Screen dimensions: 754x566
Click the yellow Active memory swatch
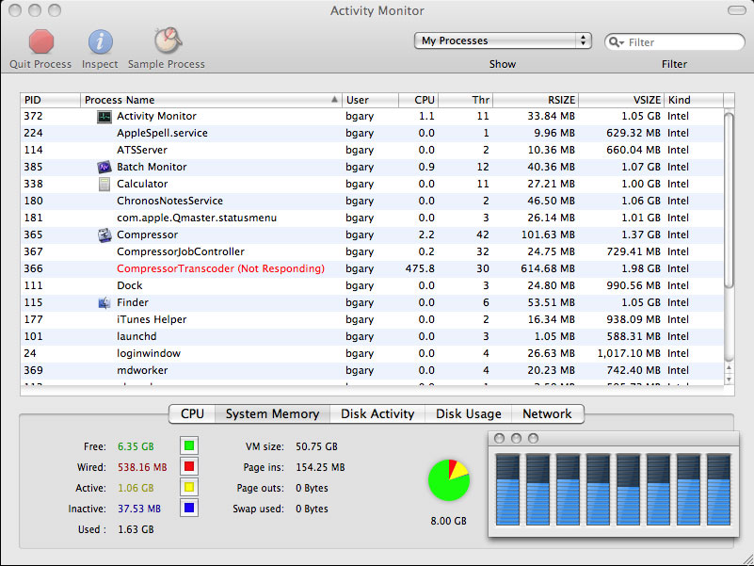(x=189, y=488)
